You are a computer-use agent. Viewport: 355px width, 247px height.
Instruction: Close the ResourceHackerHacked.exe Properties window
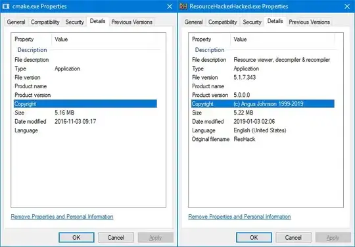pyautogui.click(x=347, y=7)
